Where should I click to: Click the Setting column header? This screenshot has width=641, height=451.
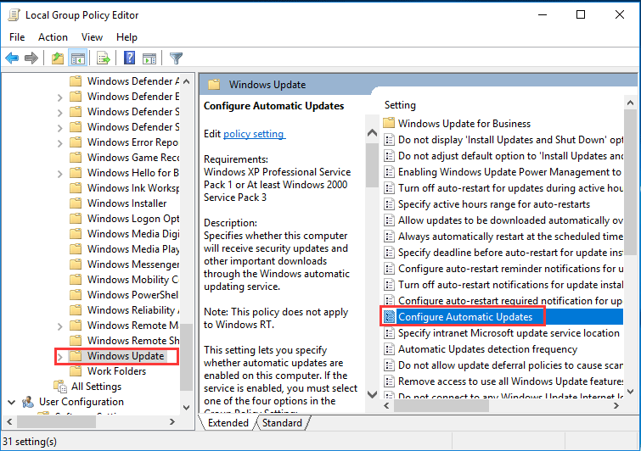400,105
